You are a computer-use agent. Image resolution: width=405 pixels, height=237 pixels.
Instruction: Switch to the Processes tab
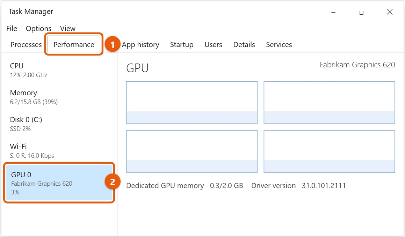[26, 45]
